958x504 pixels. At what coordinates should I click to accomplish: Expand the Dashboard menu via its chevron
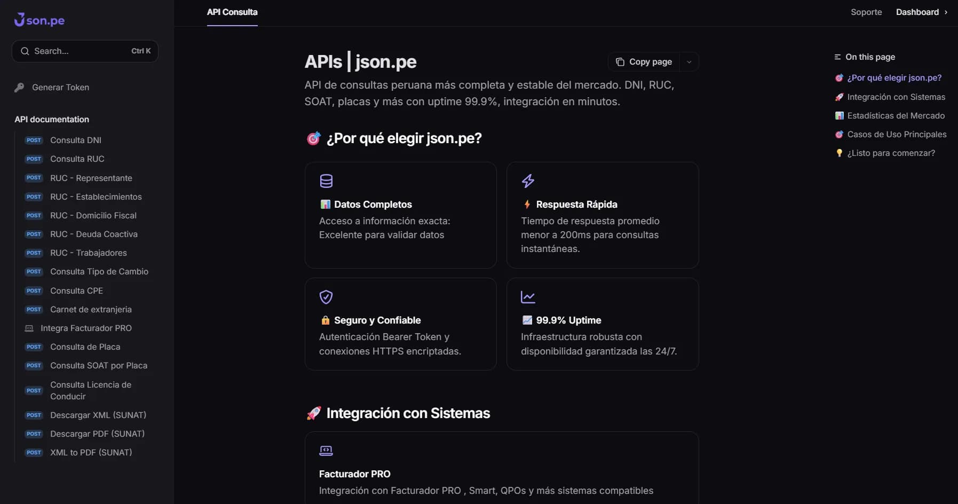click(x=946, y=12)
